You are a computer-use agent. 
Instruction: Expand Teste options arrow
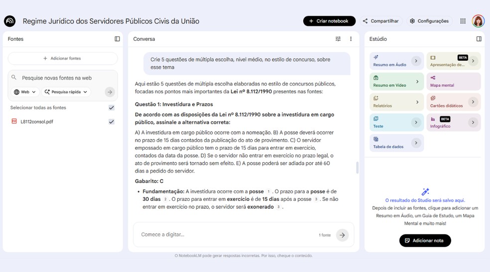tap(416, 122)
